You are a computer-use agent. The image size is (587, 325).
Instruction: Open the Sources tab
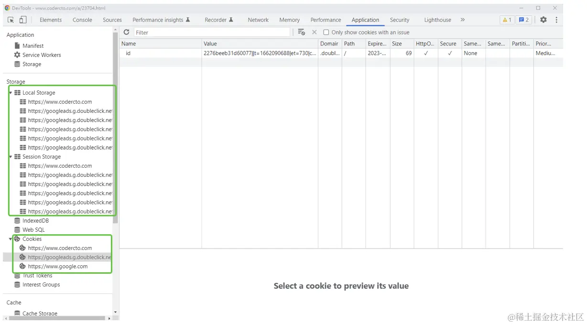[x=112, y=20]
